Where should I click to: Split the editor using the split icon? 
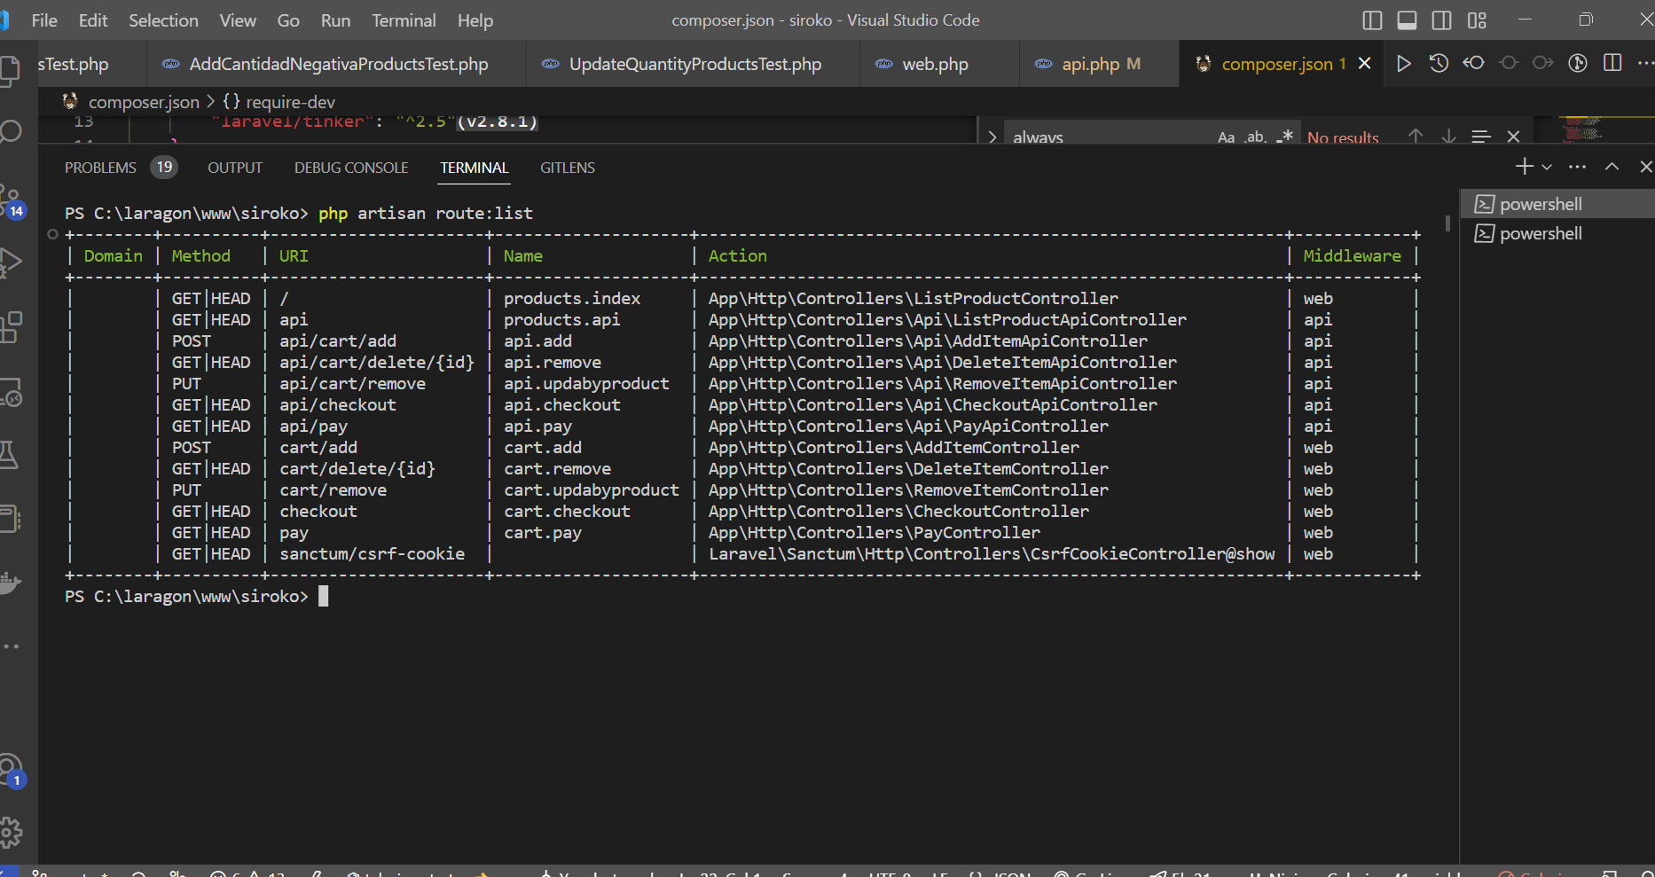1612,63
